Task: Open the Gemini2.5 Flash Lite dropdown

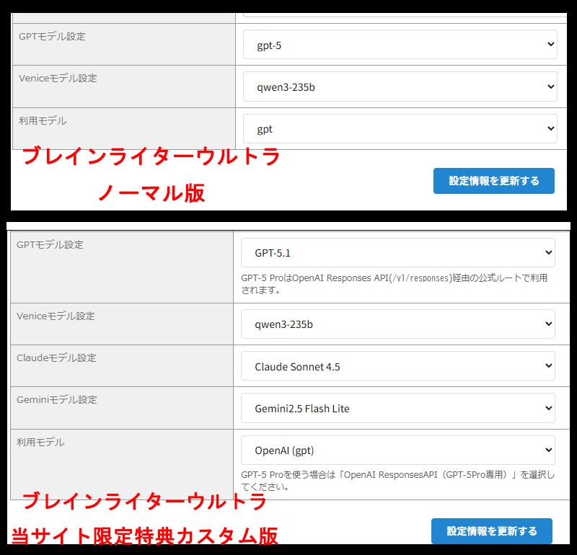Action: pyautogui.click(x=397, y=408)
